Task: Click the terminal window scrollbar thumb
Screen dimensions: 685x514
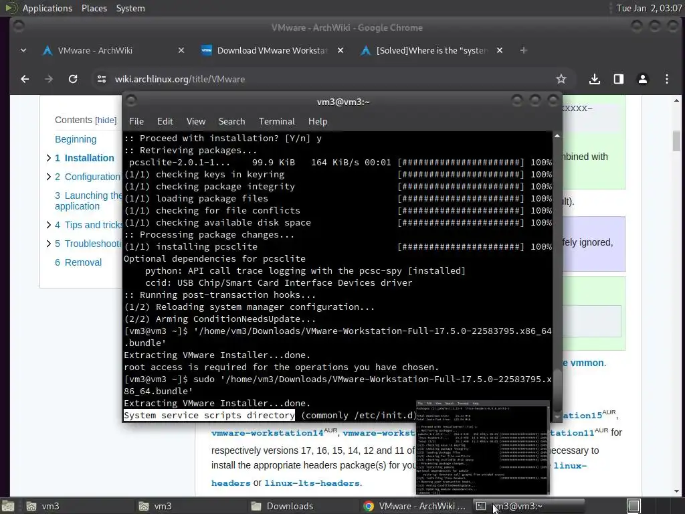Action: tap(557, 390)
